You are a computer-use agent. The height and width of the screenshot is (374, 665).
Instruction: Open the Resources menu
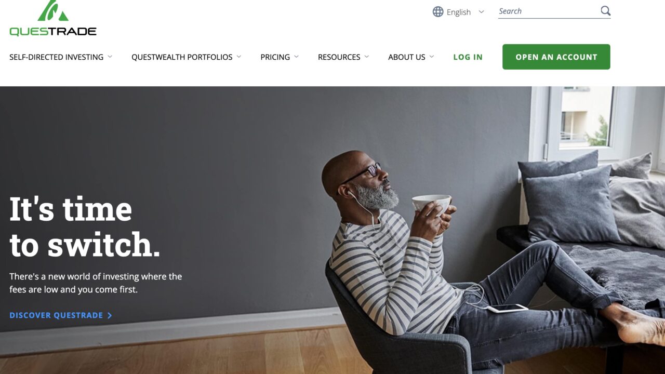click(x=339, y=57)
